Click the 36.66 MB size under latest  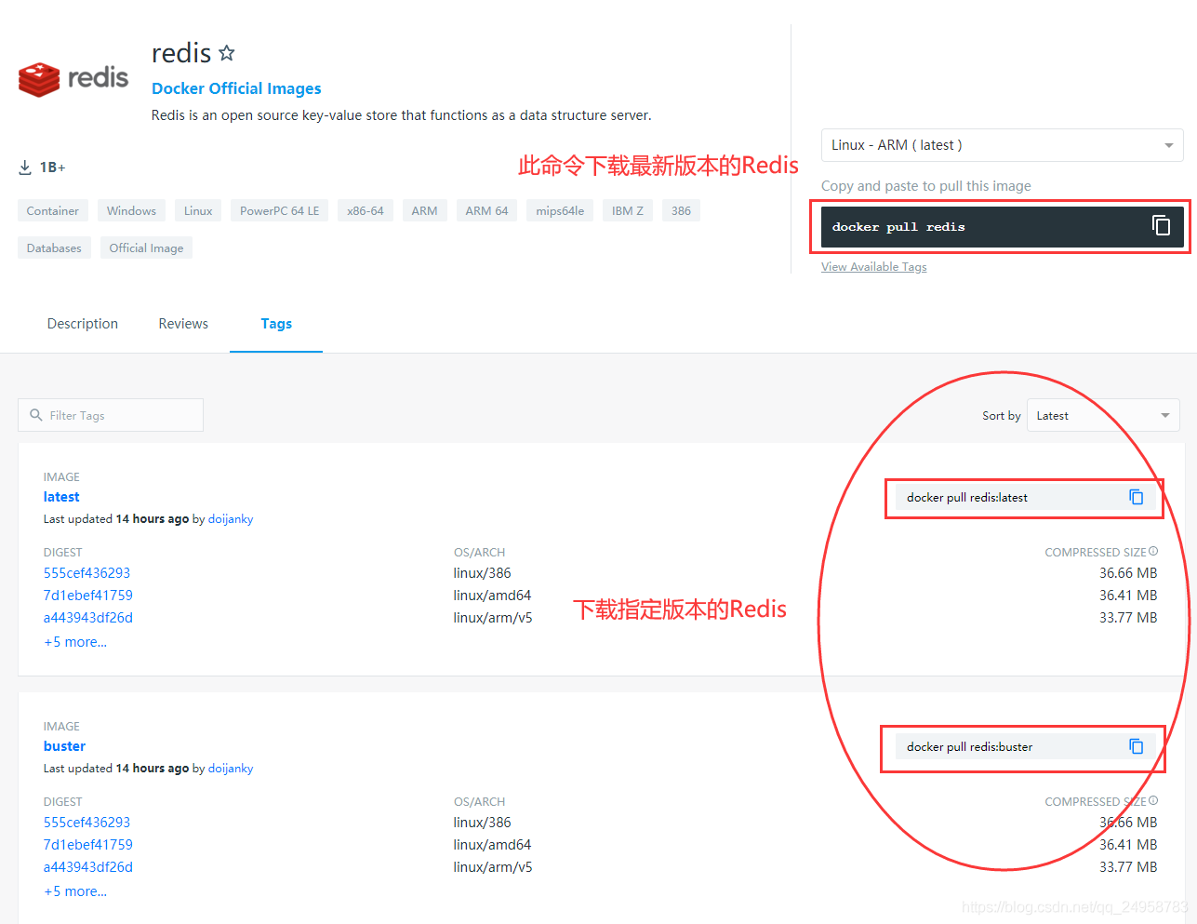point(1128,573)
